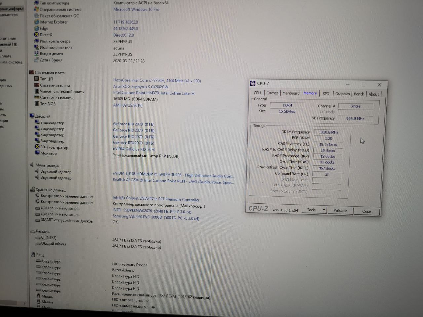The width and height of the screenshot is (423, 317).
Task: Click the C: (NTFS) drive icon
Action: click(x=38, y=238)
